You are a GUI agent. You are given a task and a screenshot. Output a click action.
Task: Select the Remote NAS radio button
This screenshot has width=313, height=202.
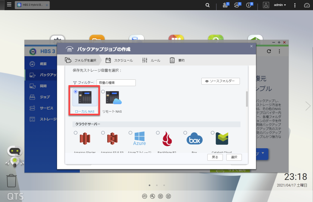pos(103,92)
